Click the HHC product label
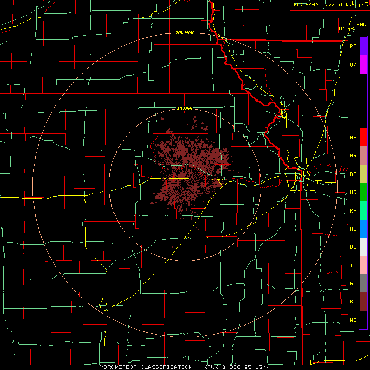Image resolution: width=370 pixels, height=370 pixels. tap(361, 25)
